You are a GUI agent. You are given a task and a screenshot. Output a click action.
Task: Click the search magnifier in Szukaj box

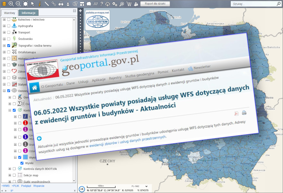[x=279, y=4]
